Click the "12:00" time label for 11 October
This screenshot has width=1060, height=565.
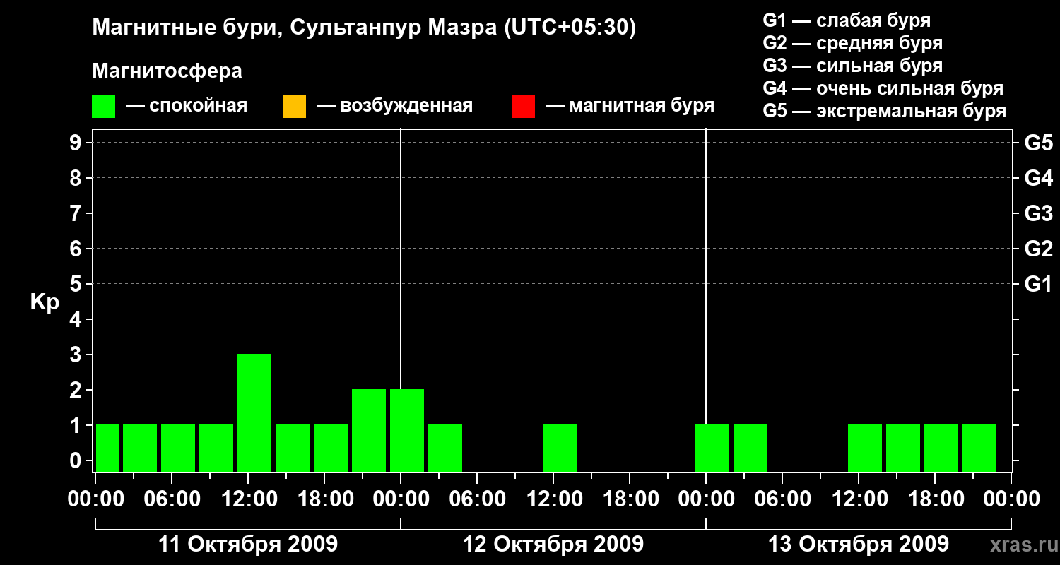[x=248, y=499]
